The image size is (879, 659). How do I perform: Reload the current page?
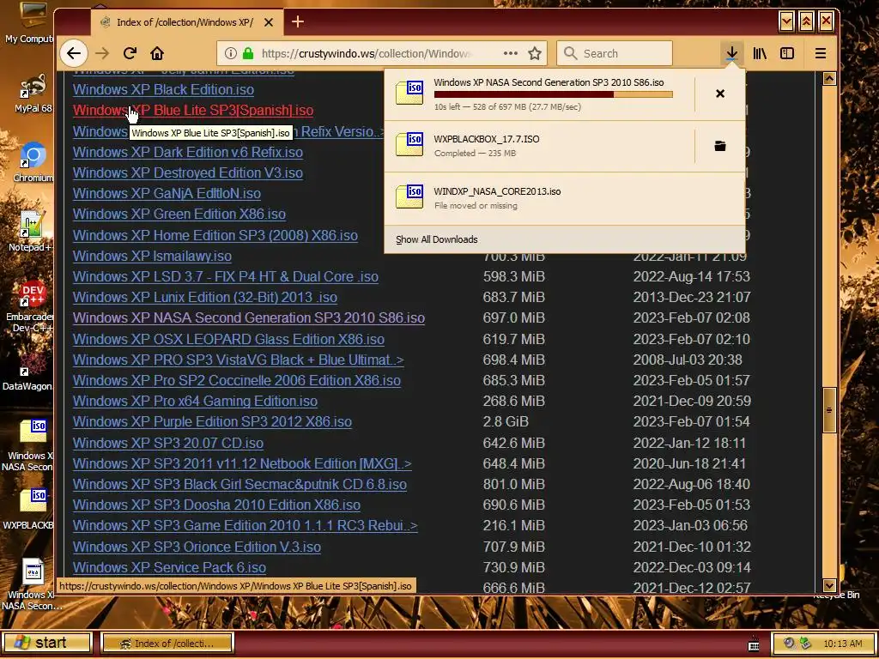point(130,53)
